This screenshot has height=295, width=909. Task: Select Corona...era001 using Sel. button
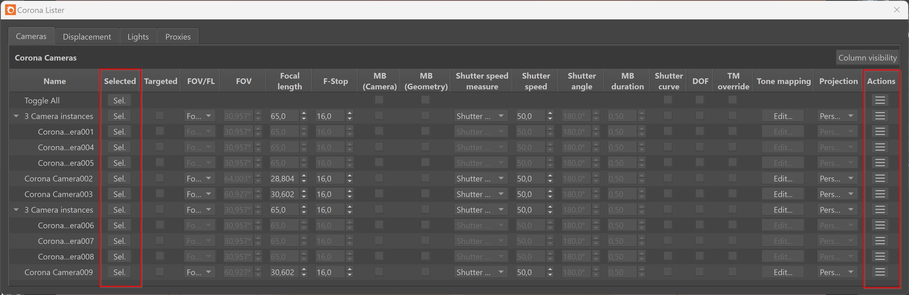pyautogui.click(x=120, y=131)
